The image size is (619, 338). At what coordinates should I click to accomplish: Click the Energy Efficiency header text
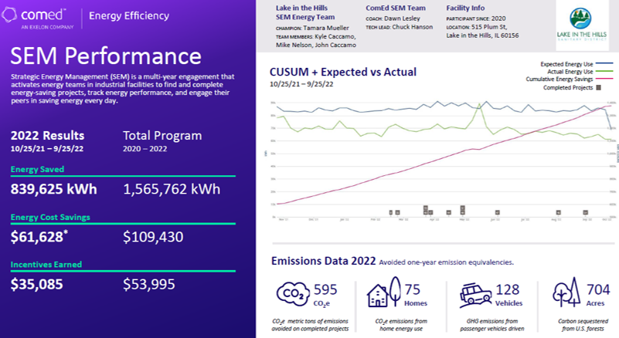pos(129,15)
